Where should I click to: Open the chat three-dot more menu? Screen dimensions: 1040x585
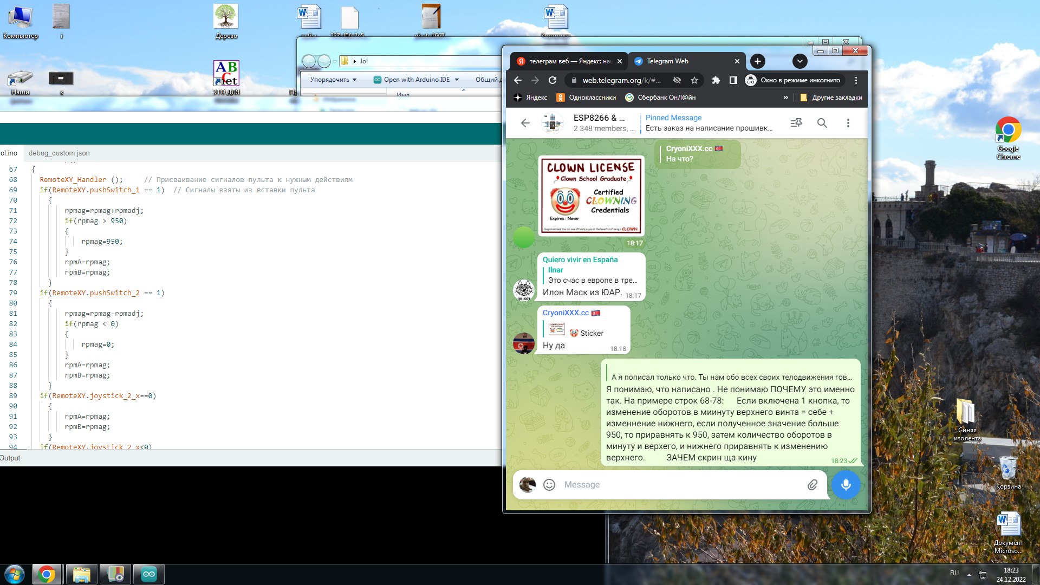click(848, 123)
